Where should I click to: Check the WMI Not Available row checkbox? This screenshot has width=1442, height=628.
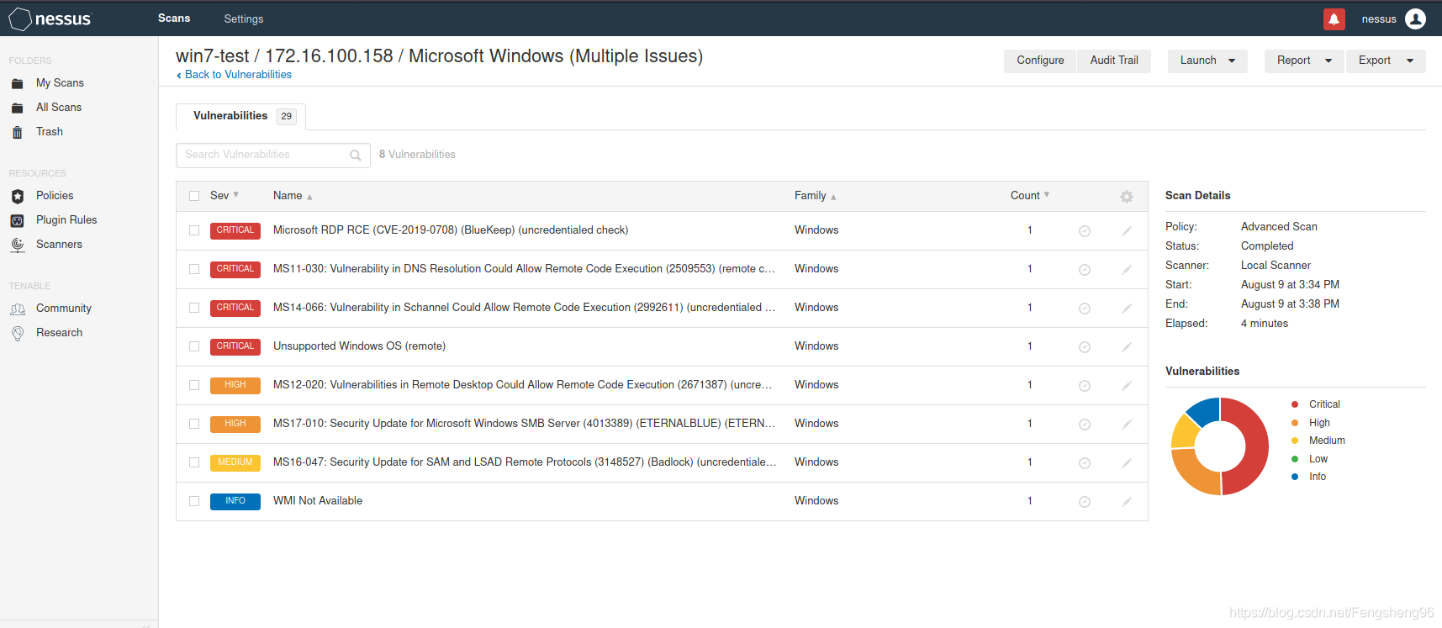tap(194, 501)
